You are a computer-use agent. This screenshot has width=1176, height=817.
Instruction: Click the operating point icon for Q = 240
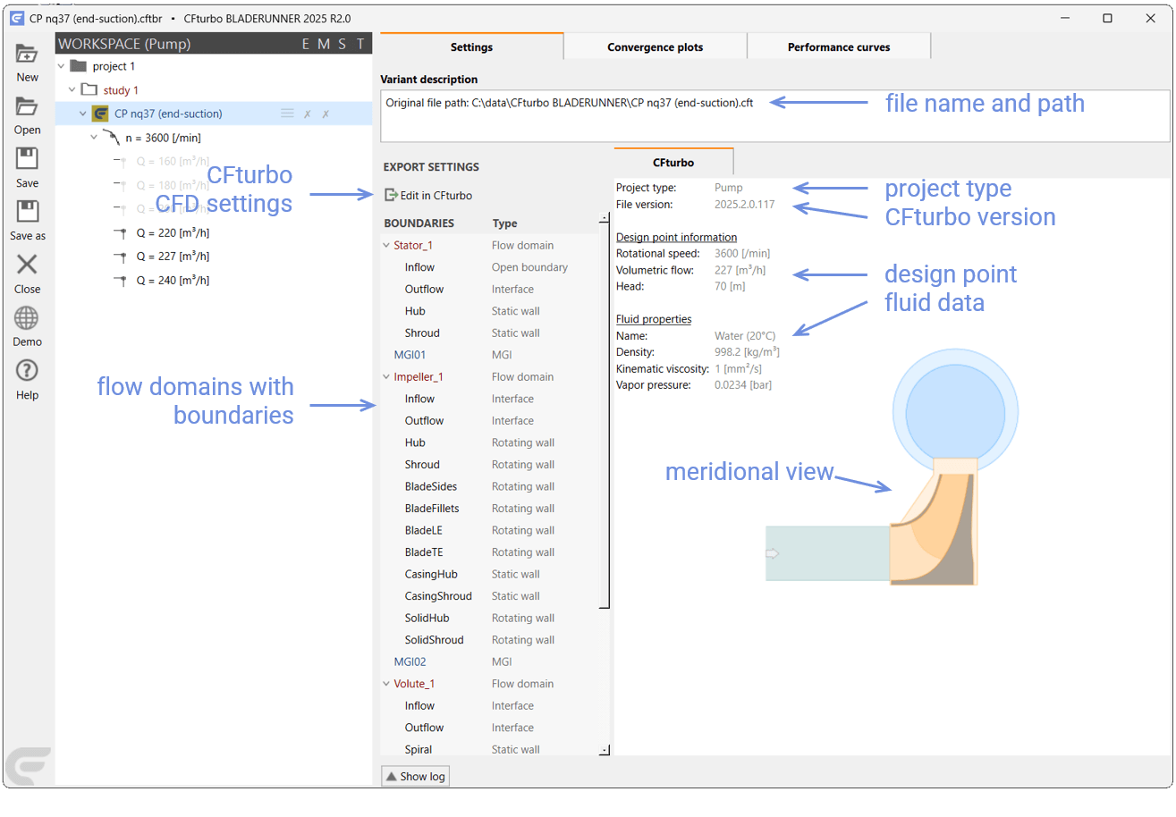click(121, 281)
